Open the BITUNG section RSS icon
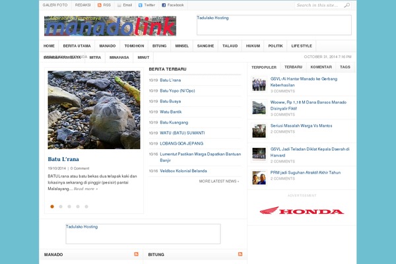The width and height of the screenshot is (396, 264). click(x=240, y=254)
